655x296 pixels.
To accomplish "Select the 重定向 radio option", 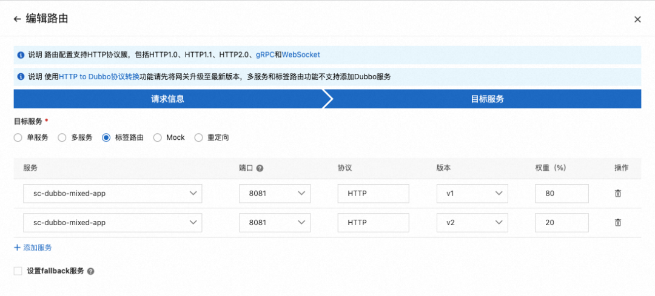I will click(199, 137).
